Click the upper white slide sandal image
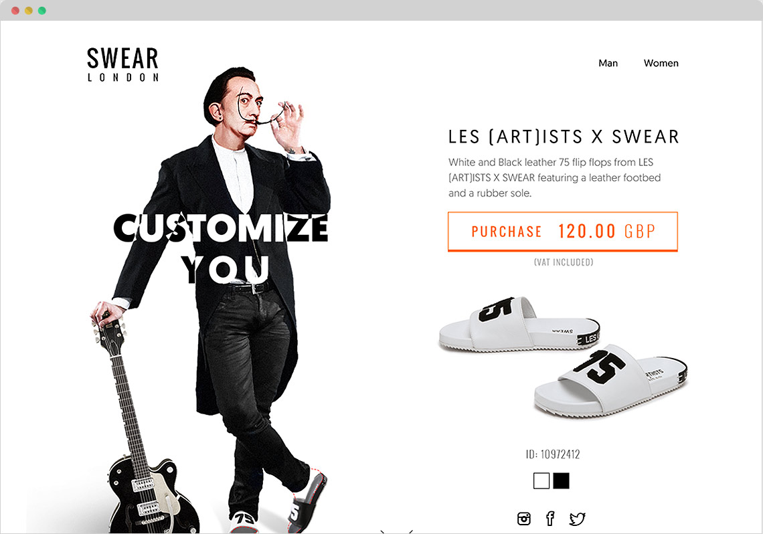Viewport: 763px width, 534px height. point(519,323)
